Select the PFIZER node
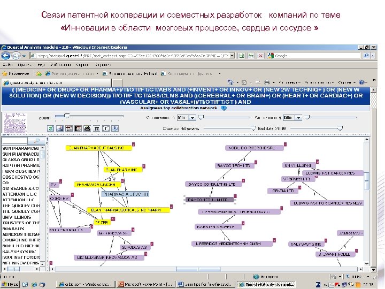The width and height of the screenshot is (385, 289). point(102,222)
